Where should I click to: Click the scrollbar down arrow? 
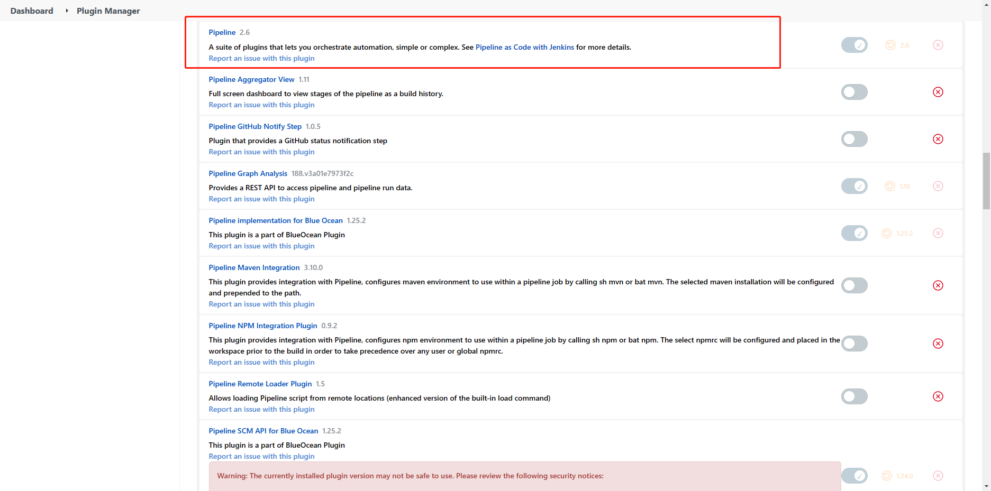click(x=986, y=486)
